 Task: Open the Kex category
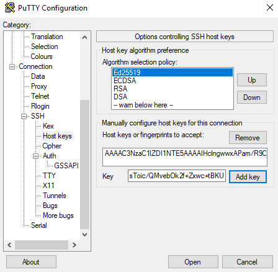click(x=48, y=126)
